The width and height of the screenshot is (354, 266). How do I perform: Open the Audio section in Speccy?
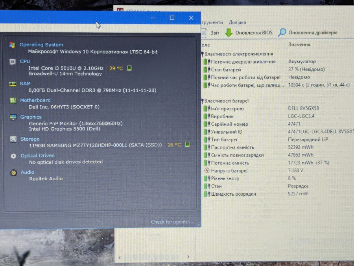[x=28, y=172]
